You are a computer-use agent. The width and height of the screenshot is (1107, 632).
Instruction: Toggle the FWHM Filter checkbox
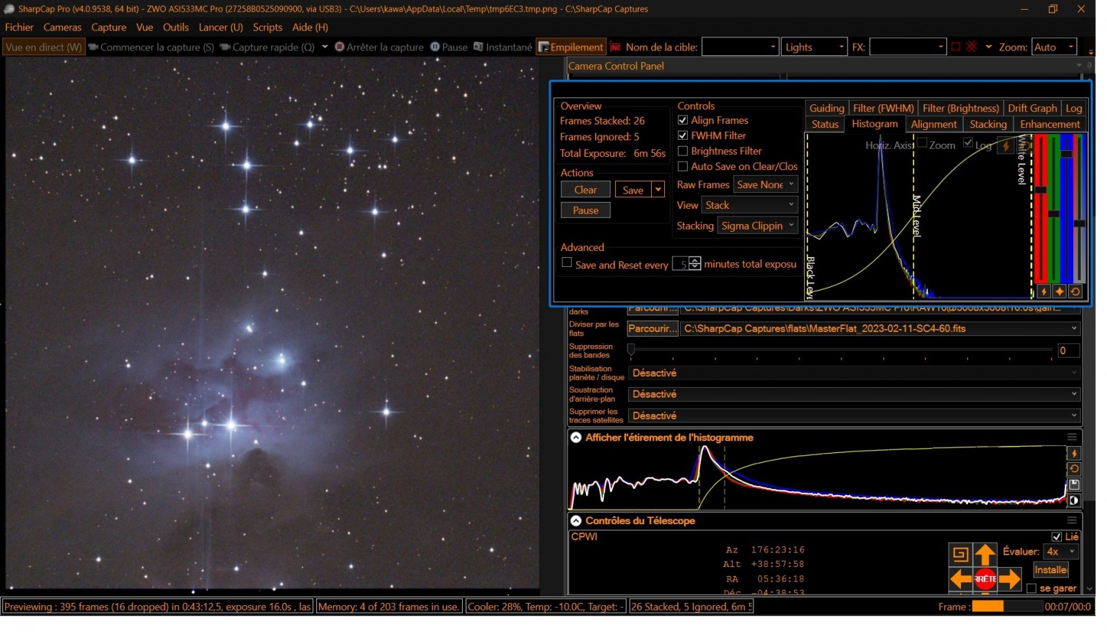[682, 136]
